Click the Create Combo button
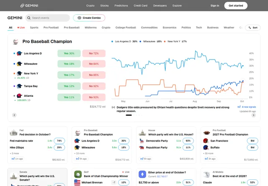This screenshot has width=268, height=186. pos(89,18)
